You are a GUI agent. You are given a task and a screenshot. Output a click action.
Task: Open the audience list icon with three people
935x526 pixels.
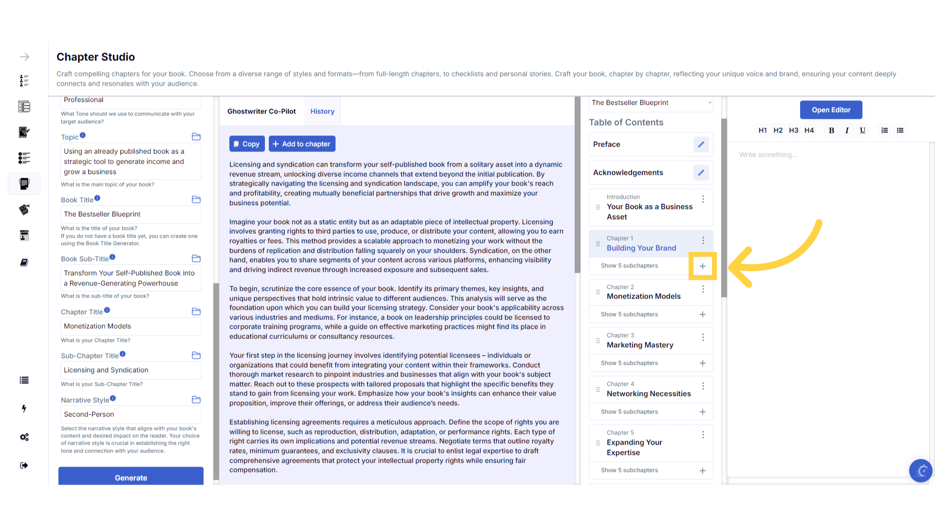click(x=24, y=80)
